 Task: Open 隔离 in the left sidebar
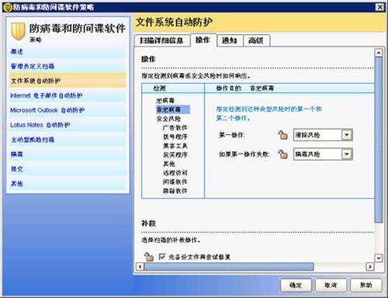(68, 154)
